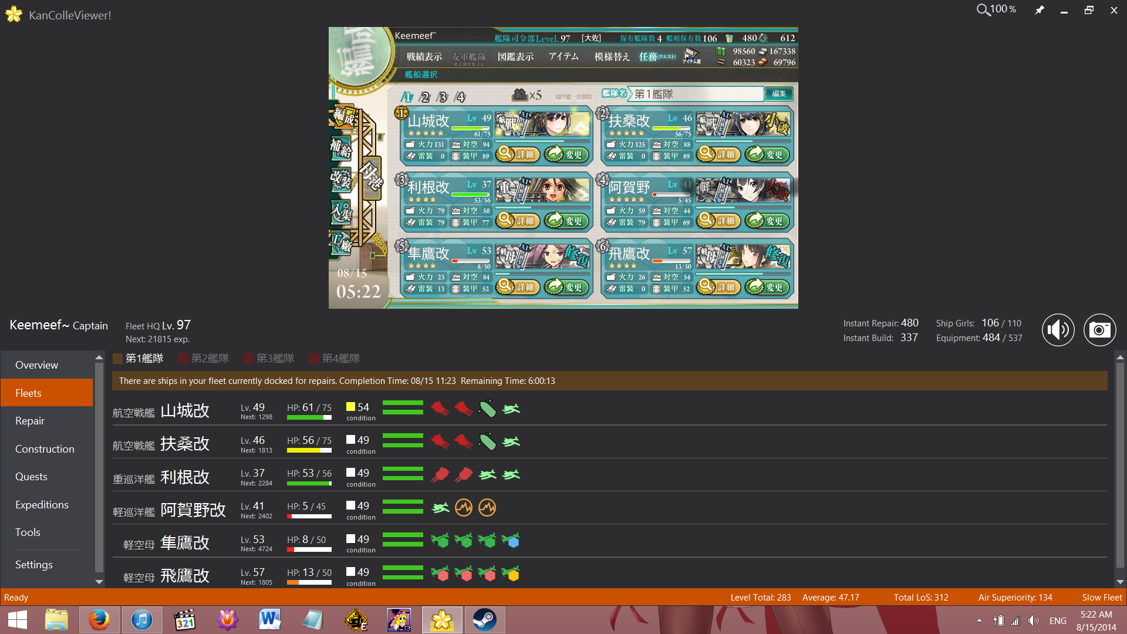
Task: Switch to 第2艦隊 fleet tab
Action: point(204,358)
